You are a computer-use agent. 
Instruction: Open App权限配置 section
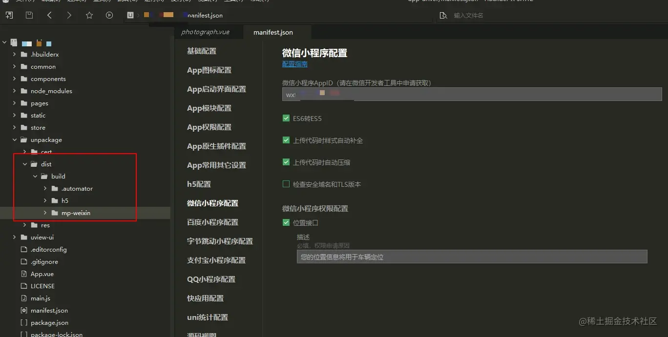pyautogui.click(x=209, y=127)
